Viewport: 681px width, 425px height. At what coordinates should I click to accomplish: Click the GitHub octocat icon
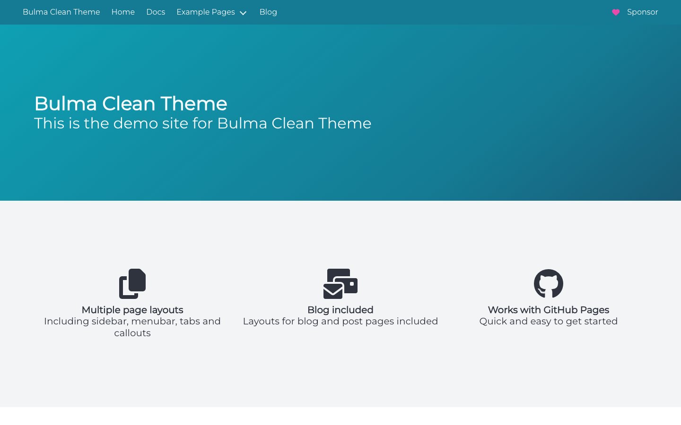549,284
